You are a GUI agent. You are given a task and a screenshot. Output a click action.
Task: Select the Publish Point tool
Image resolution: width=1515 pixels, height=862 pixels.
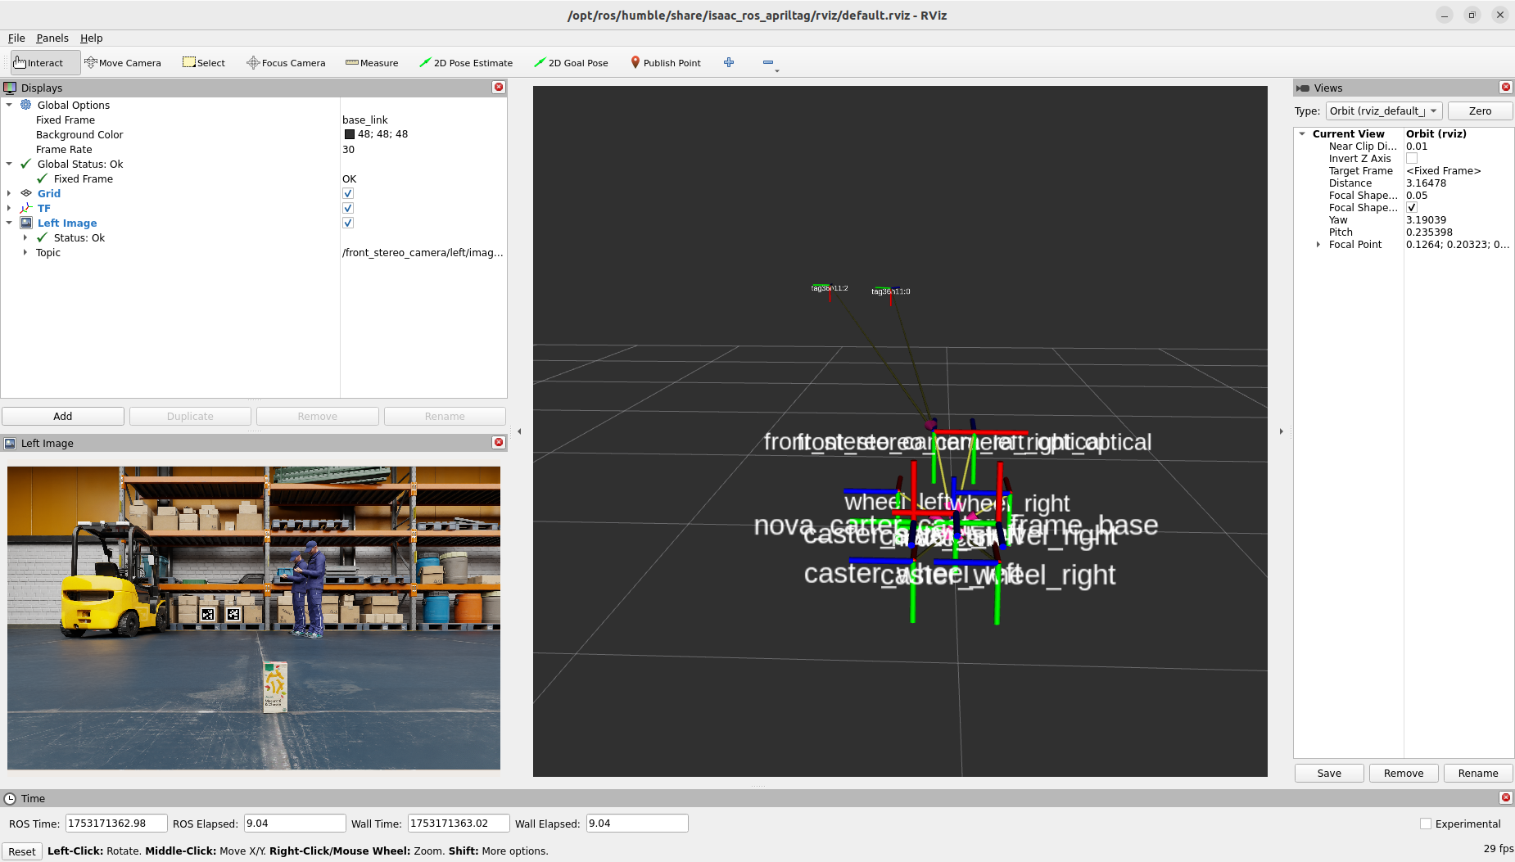(x=665, y=63)
